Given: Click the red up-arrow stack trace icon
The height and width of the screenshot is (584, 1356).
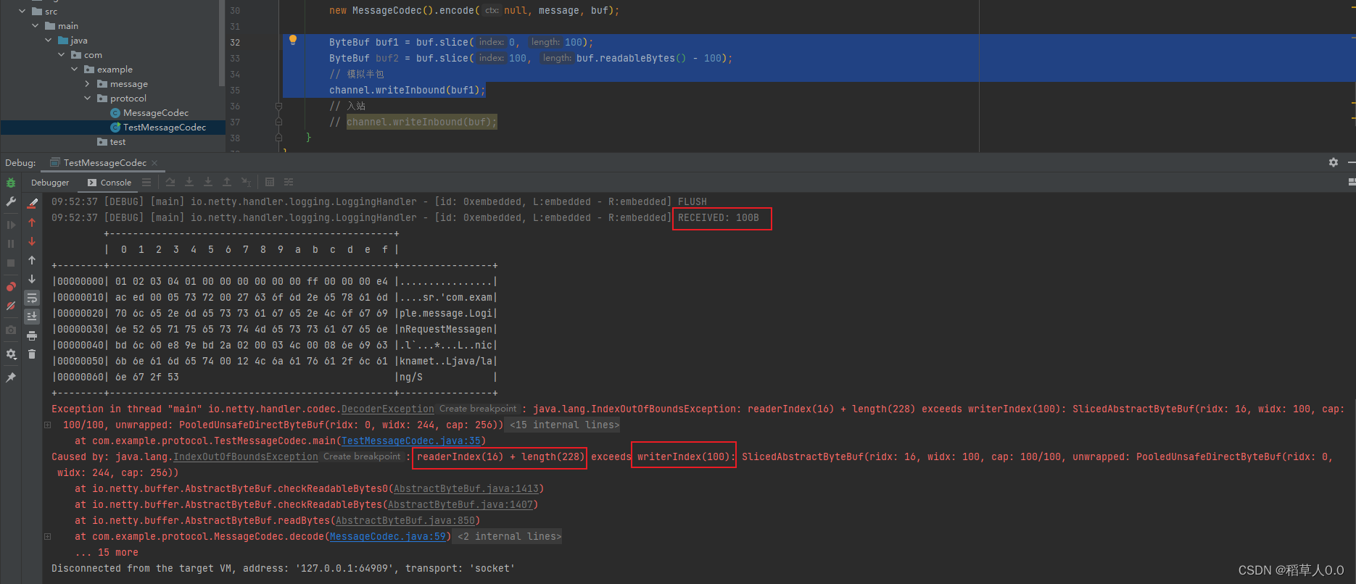Looking at the screenshot, I should (x=32, y=222).
